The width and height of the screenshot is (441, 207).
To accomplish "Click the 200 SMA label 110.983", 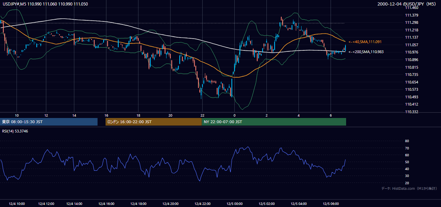I will click(x=366, y=52).
